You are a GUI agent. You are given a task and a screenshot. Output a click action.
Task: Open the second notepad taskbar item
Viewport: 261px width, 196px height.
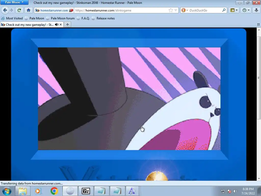(117, 191)
